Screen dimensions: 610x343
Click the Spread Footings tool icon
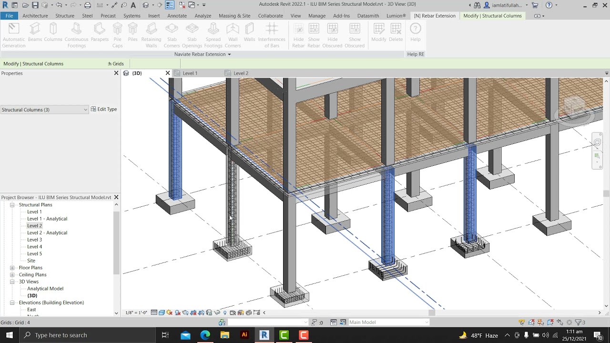click(x=213, y=36)
